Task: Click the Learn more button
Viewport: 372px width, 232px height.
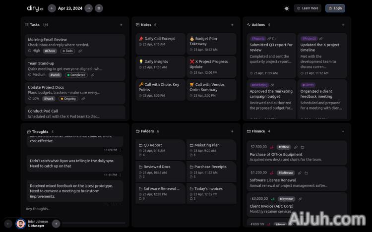Action: coord(308,8)
